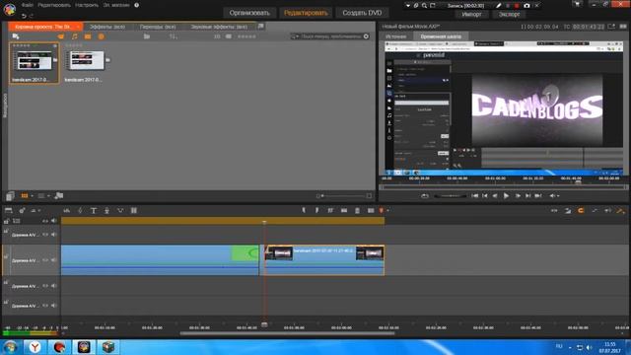Click the help question mark icon

(x=136, y=5)
